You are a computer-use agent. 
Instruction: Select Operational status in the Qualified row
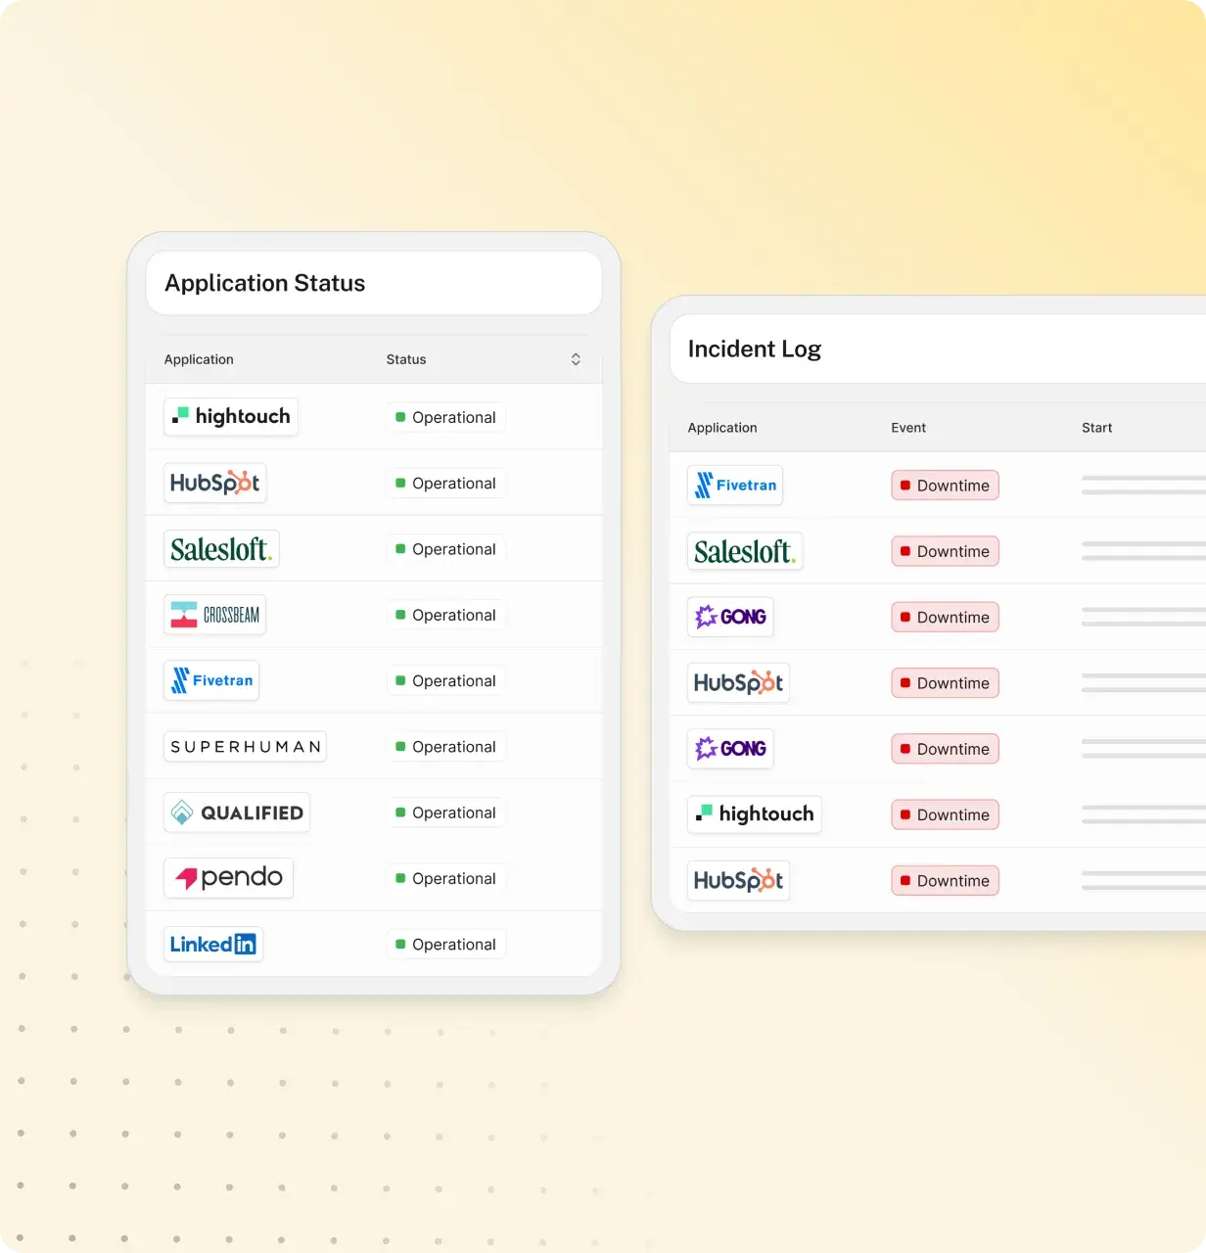pos(445,812)
